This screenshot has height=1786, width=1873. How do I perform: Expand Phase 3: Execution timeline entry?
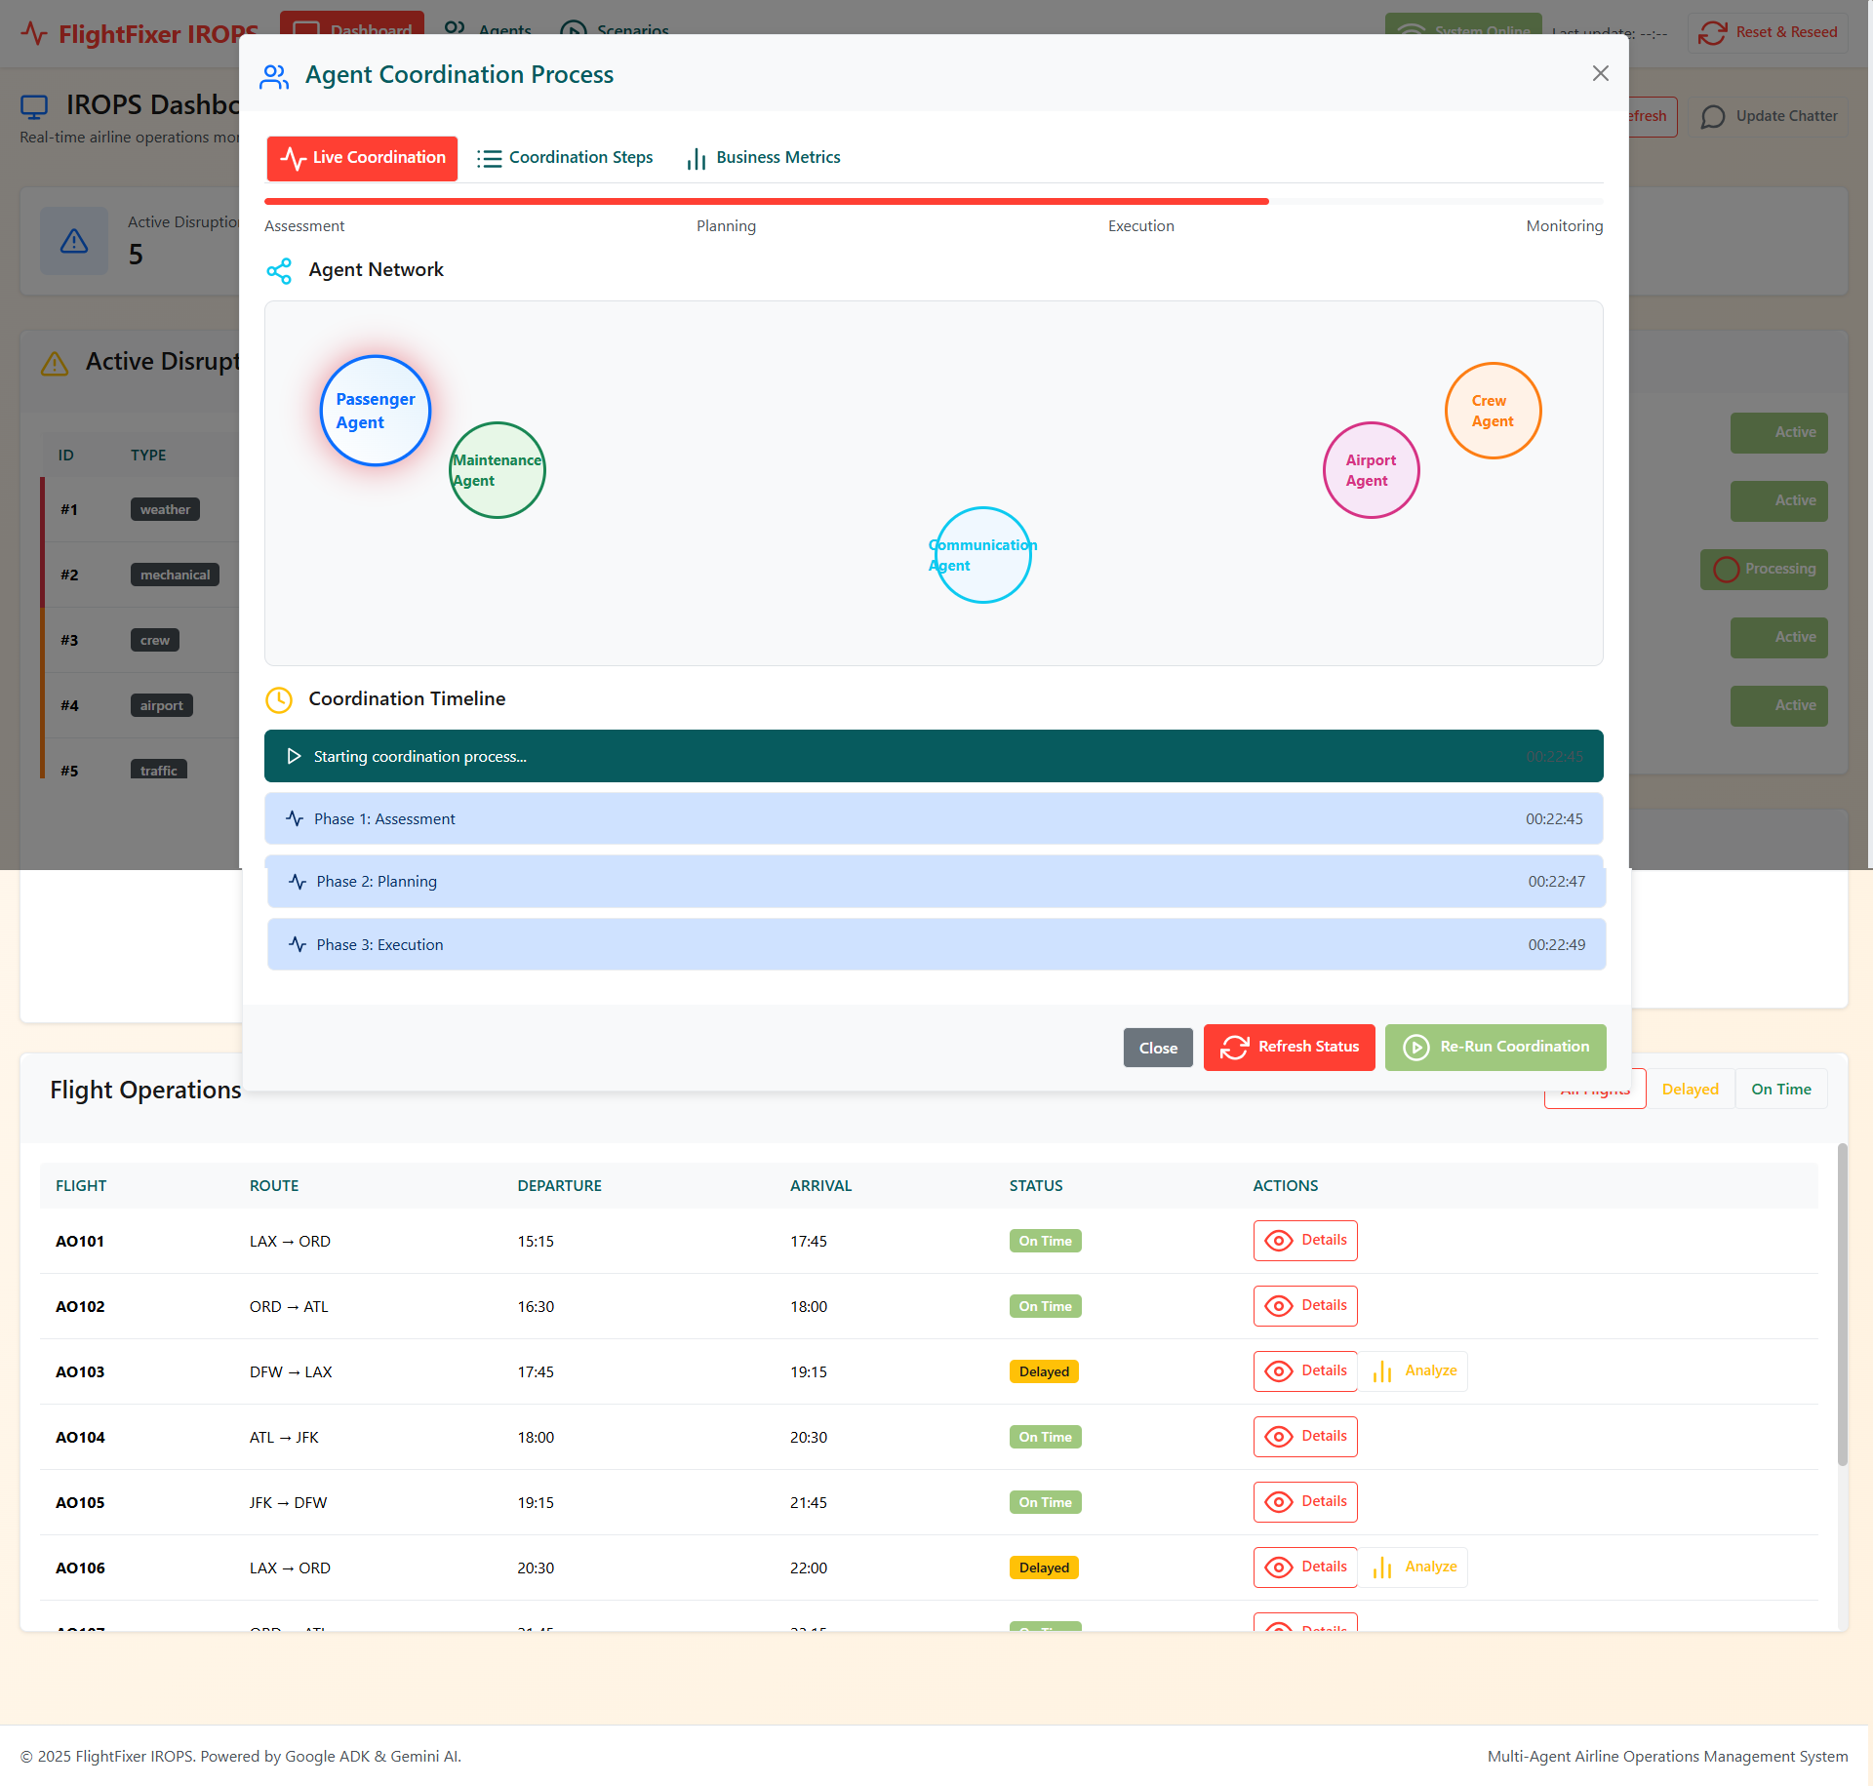934,943
